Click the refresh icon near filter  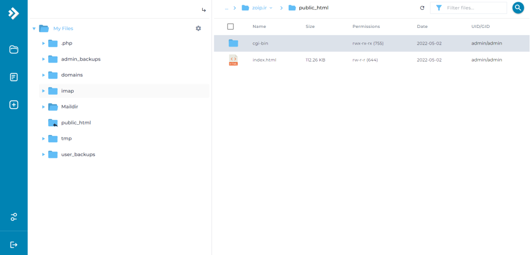[422, 8]
